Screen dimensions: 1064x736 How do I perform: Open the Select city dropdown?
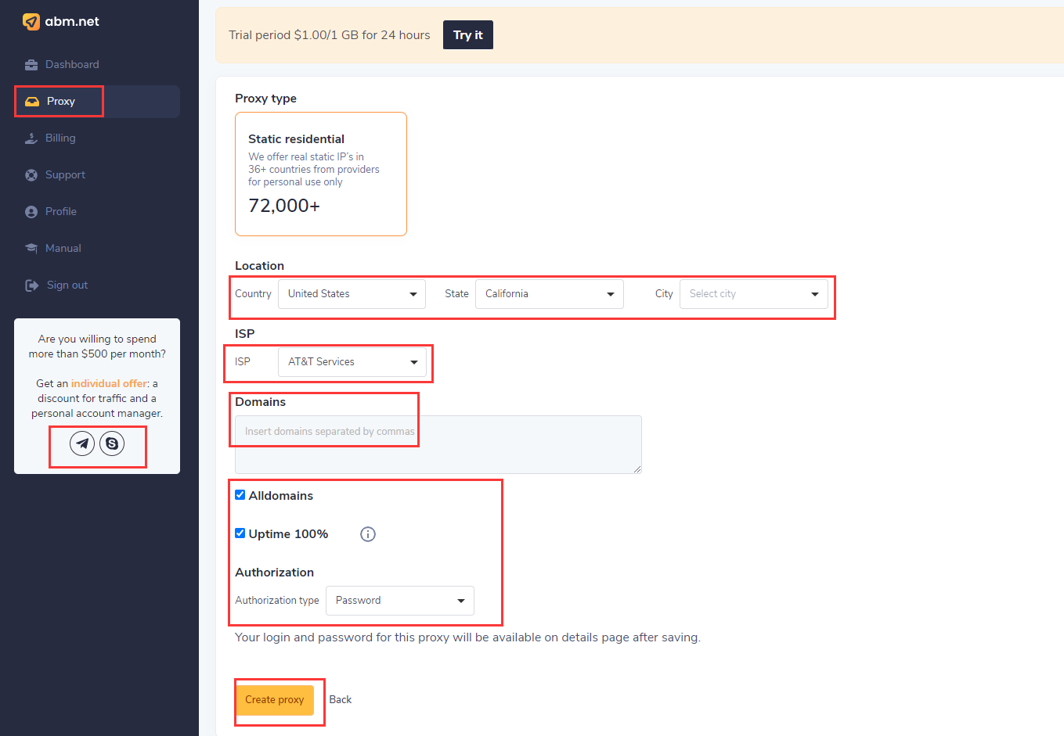click(753, 294)
